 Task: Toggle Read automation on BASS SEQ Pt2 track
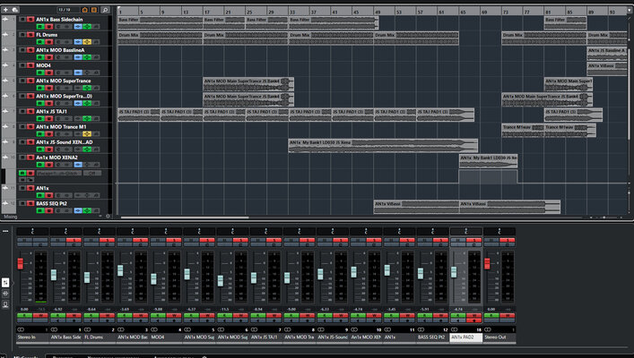pos(40,210)
